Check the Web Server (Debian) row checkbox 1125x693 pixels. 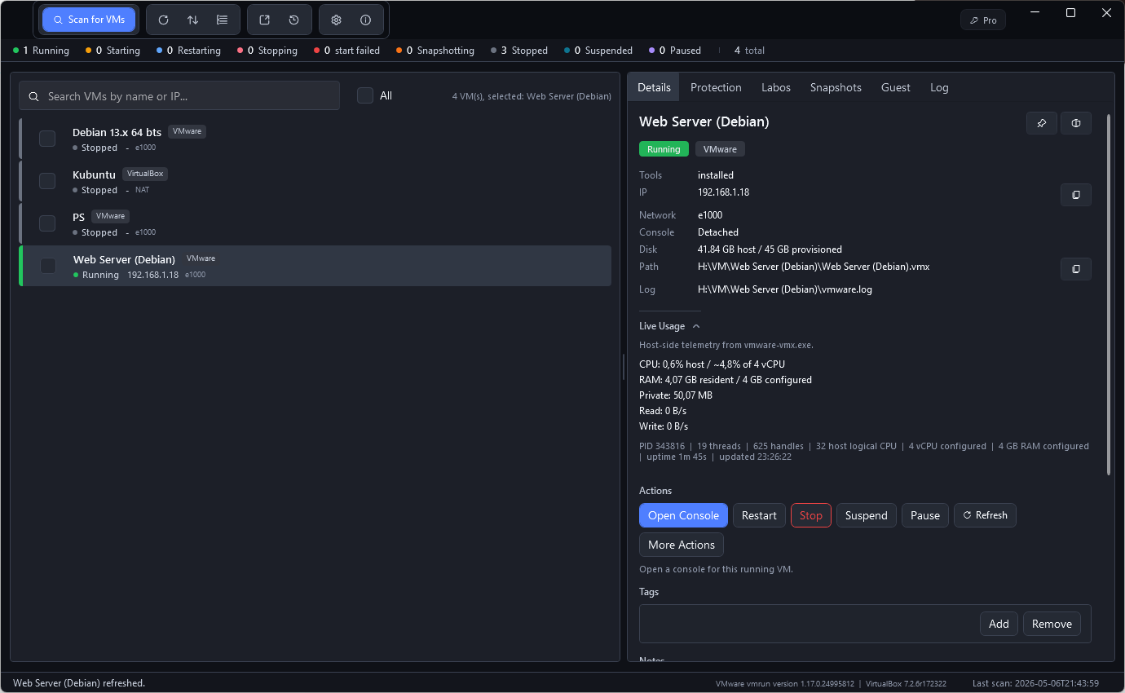[48, 266]
